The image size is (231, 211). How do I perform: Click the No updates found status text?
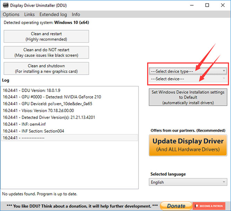pos(39,194)
